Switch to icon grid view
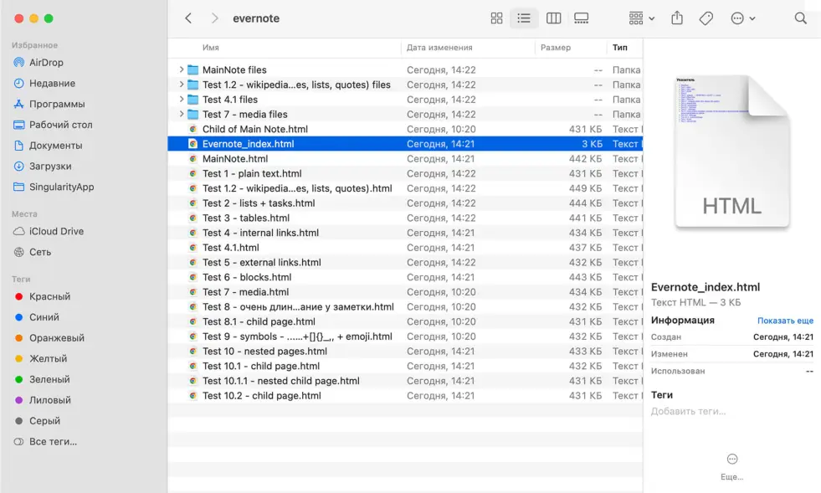Viewport: 821px width, 493px height. tap(496, 18)
